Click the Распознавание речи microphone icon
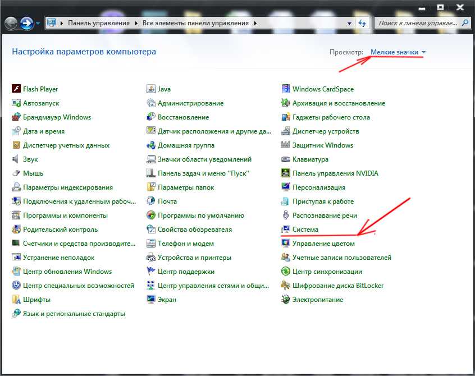 pos(286,215)
